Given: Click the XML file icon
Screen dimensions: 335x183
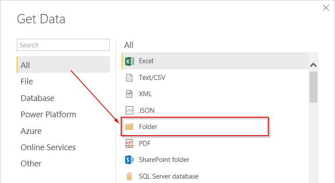Looking at the screenshot, I should coord(129,94).
